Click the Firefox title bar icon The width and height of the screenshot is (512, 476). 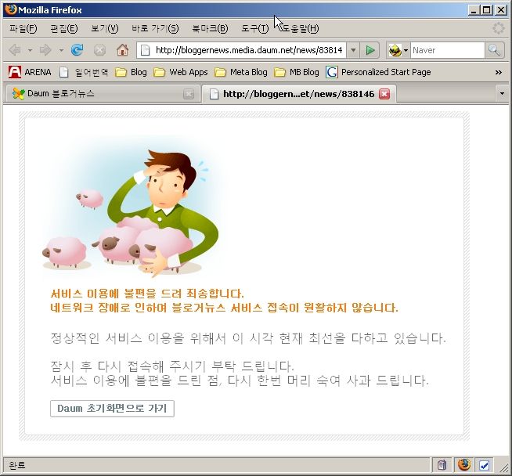tap(11, 9)
